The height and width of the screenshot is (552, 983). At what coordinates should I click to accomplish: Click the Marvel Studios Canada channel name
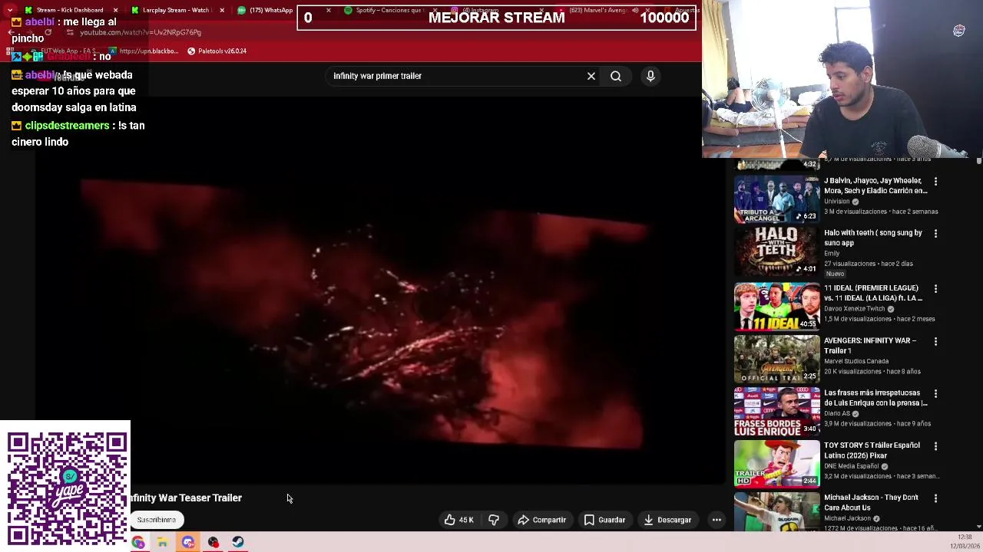point(856,361)
